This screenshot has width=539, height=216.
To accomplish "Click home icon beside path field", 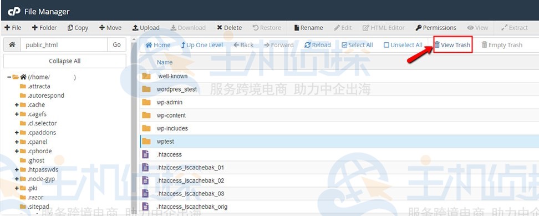I will click(12, 45).
